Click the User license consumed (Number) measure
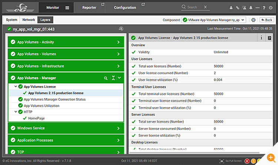Viewport: 278px width, 165px height. tap(201, 73)
